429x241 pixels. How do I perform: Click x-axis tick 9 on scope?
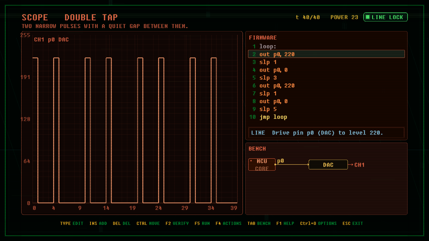click(80, 208)
